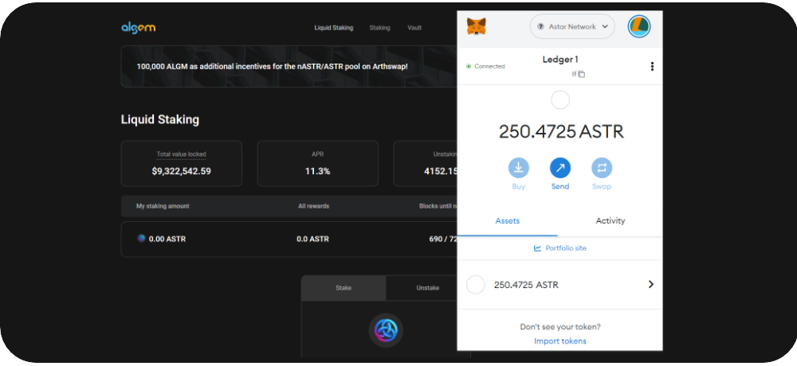797x366 pixels.
Task: Click the Buy download icon
Action: click(518, 168)
